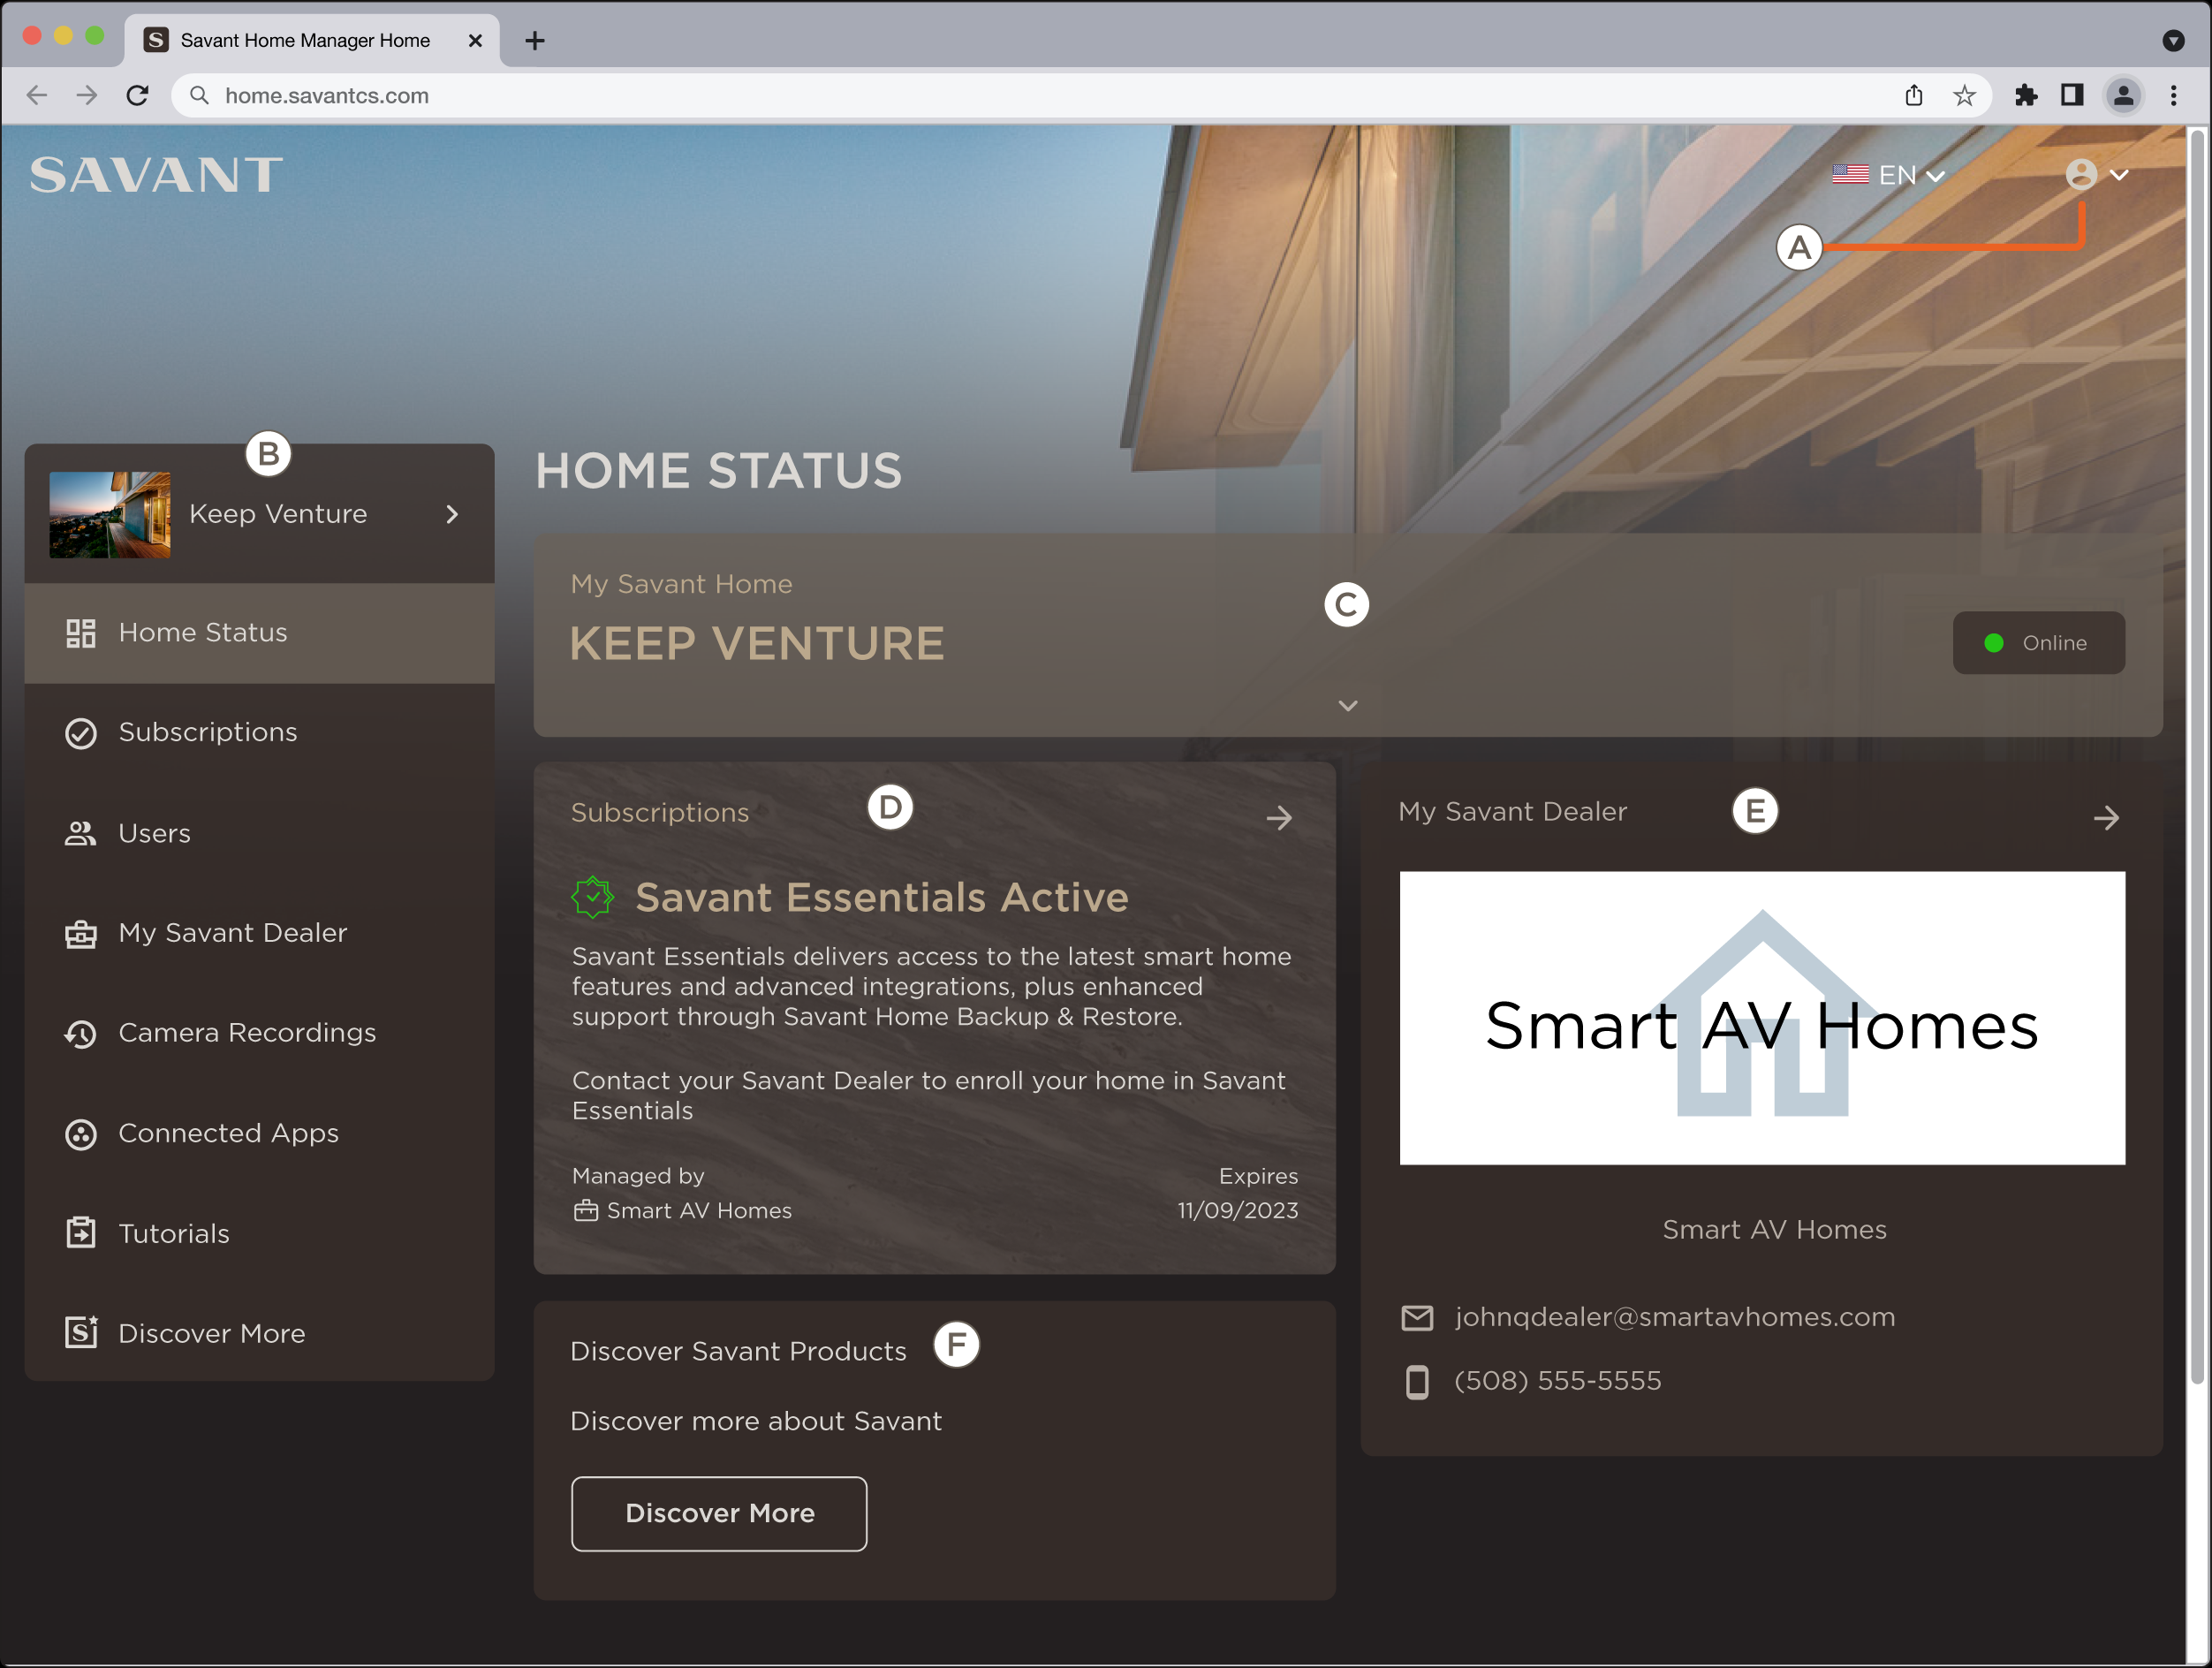Click the Discover More button
The height and width of the screenshot is (1668, 2212).
[x=719, y=1514]
